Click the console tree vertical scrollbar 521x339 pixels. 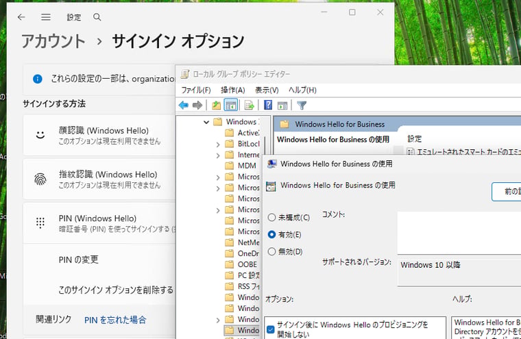point(265,146)
